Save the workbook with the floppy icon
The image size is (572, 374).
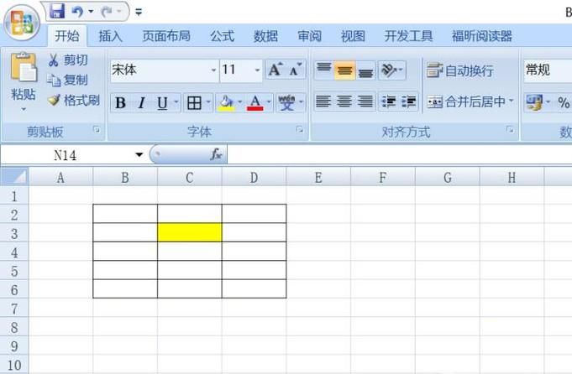click(57, 11)
